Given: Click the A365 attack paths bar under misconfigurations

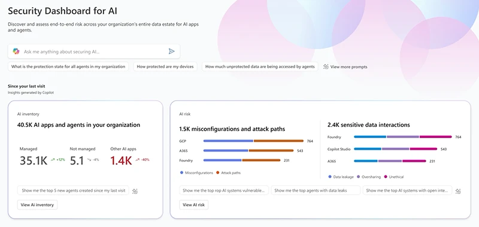Looking at the screenshot, I should pos(271,150).
